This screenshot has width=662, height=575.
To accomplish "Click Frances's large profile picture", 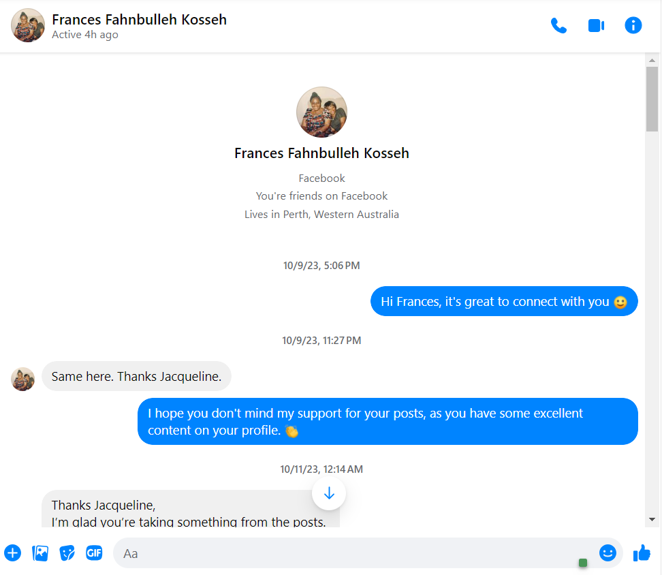I will coord(322,112).
